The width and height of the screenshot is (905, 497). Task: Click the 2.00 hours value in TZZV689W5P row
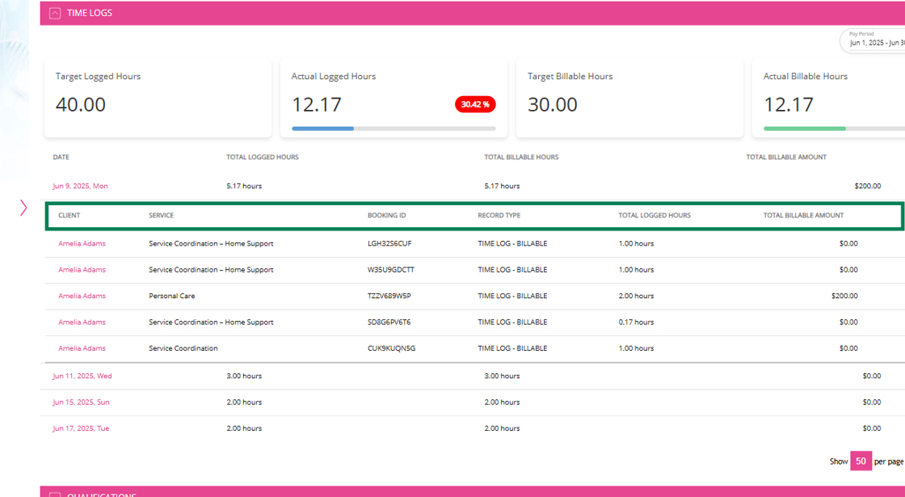636,296
